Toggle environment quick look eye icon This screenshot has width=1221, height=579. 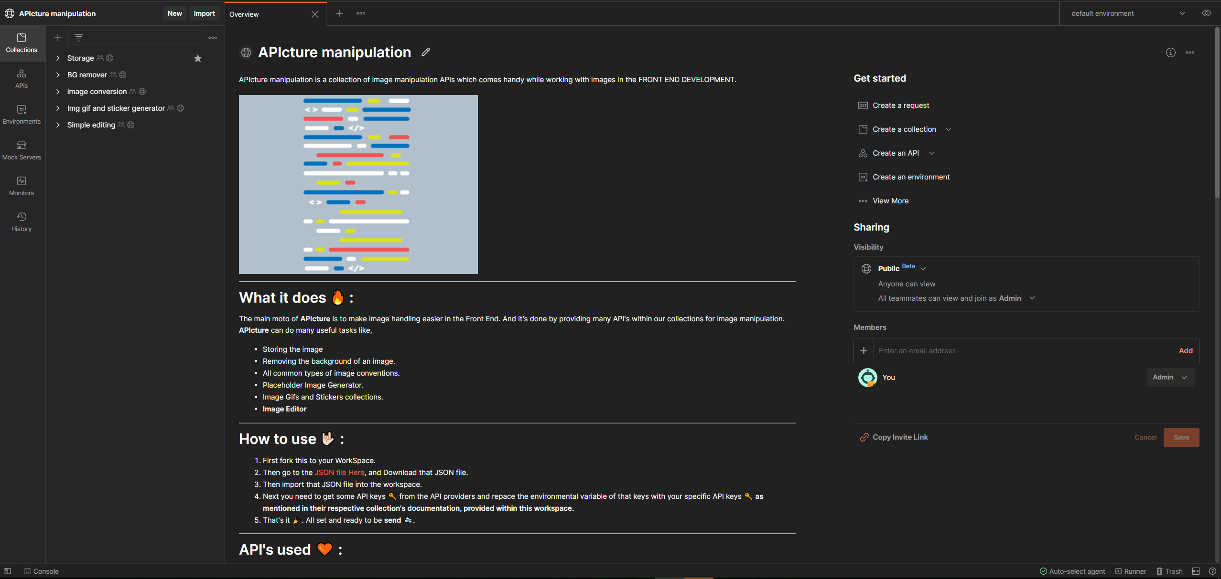tap(1206, 13)
